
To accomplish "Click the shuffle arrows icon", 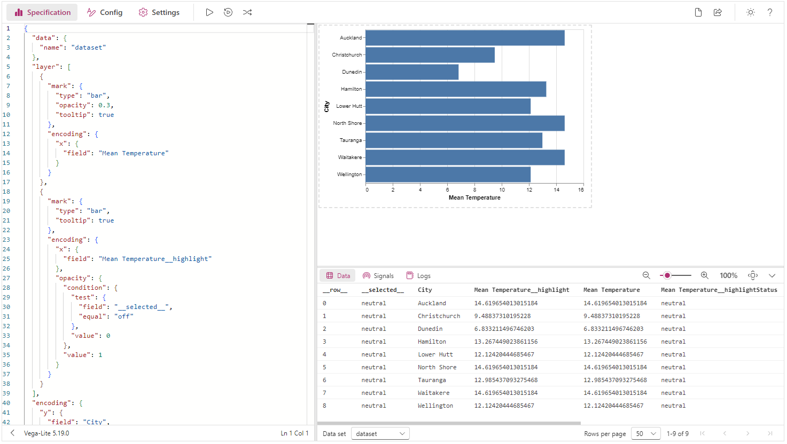I will (x=247, y=12).
